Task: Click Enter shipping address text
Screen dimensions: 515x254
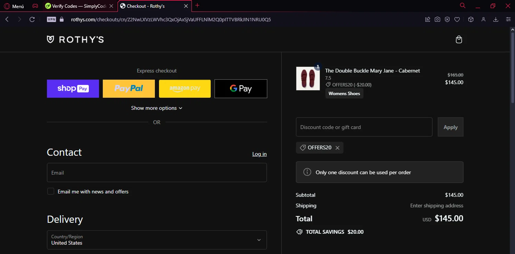Action: pyautogui.click(x=437, y=206)
